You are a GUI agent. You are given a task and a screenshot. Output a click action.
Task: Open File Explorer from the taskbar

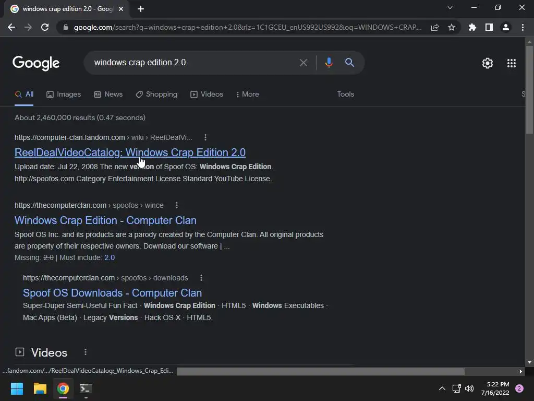(40, 388)
